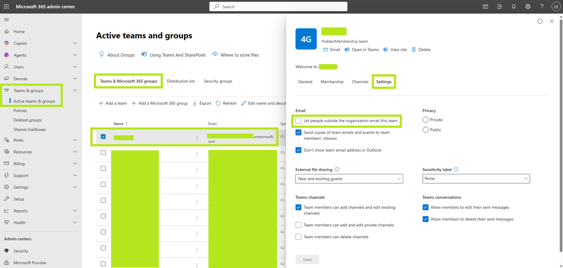Screen dimensions: 563x268
Task: Click the Home icon in sidebar
Action: [x=6, y=31]
